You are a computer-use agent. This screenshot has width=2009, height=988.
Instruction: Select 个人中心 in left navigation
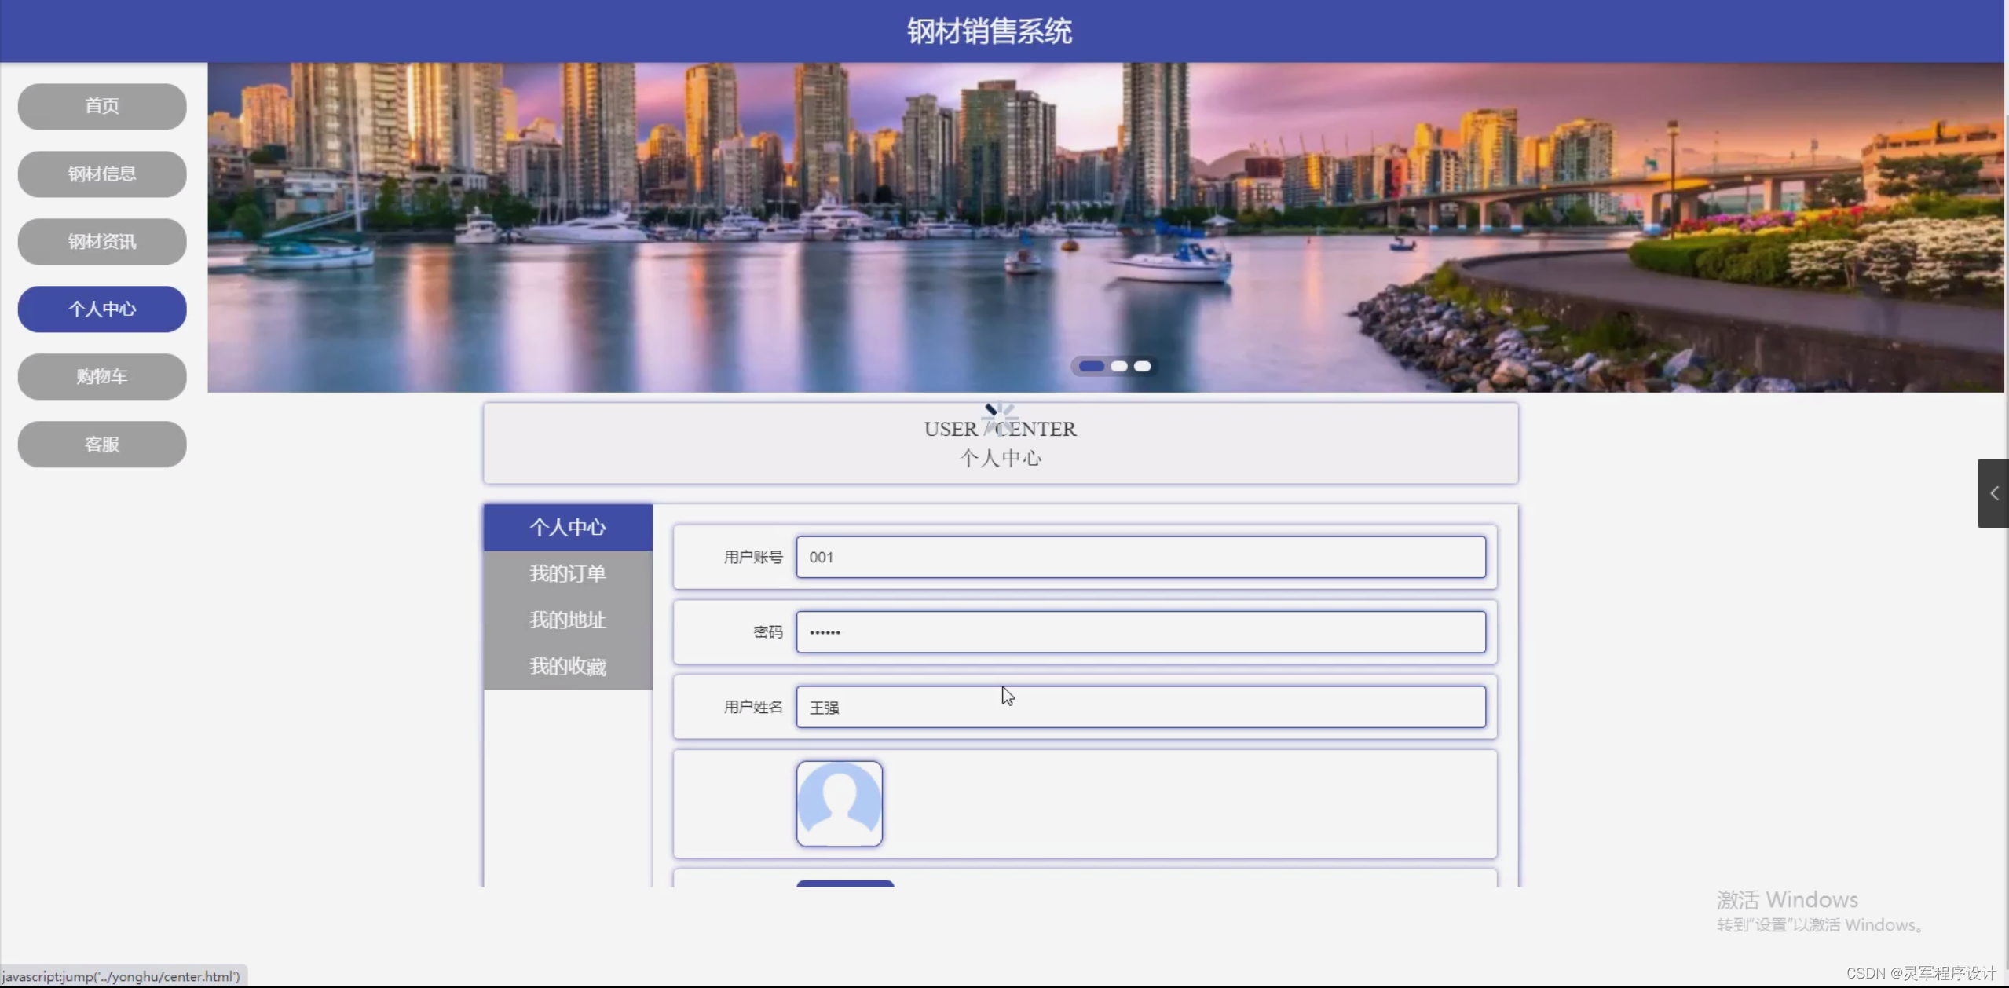tap(102, 309)
